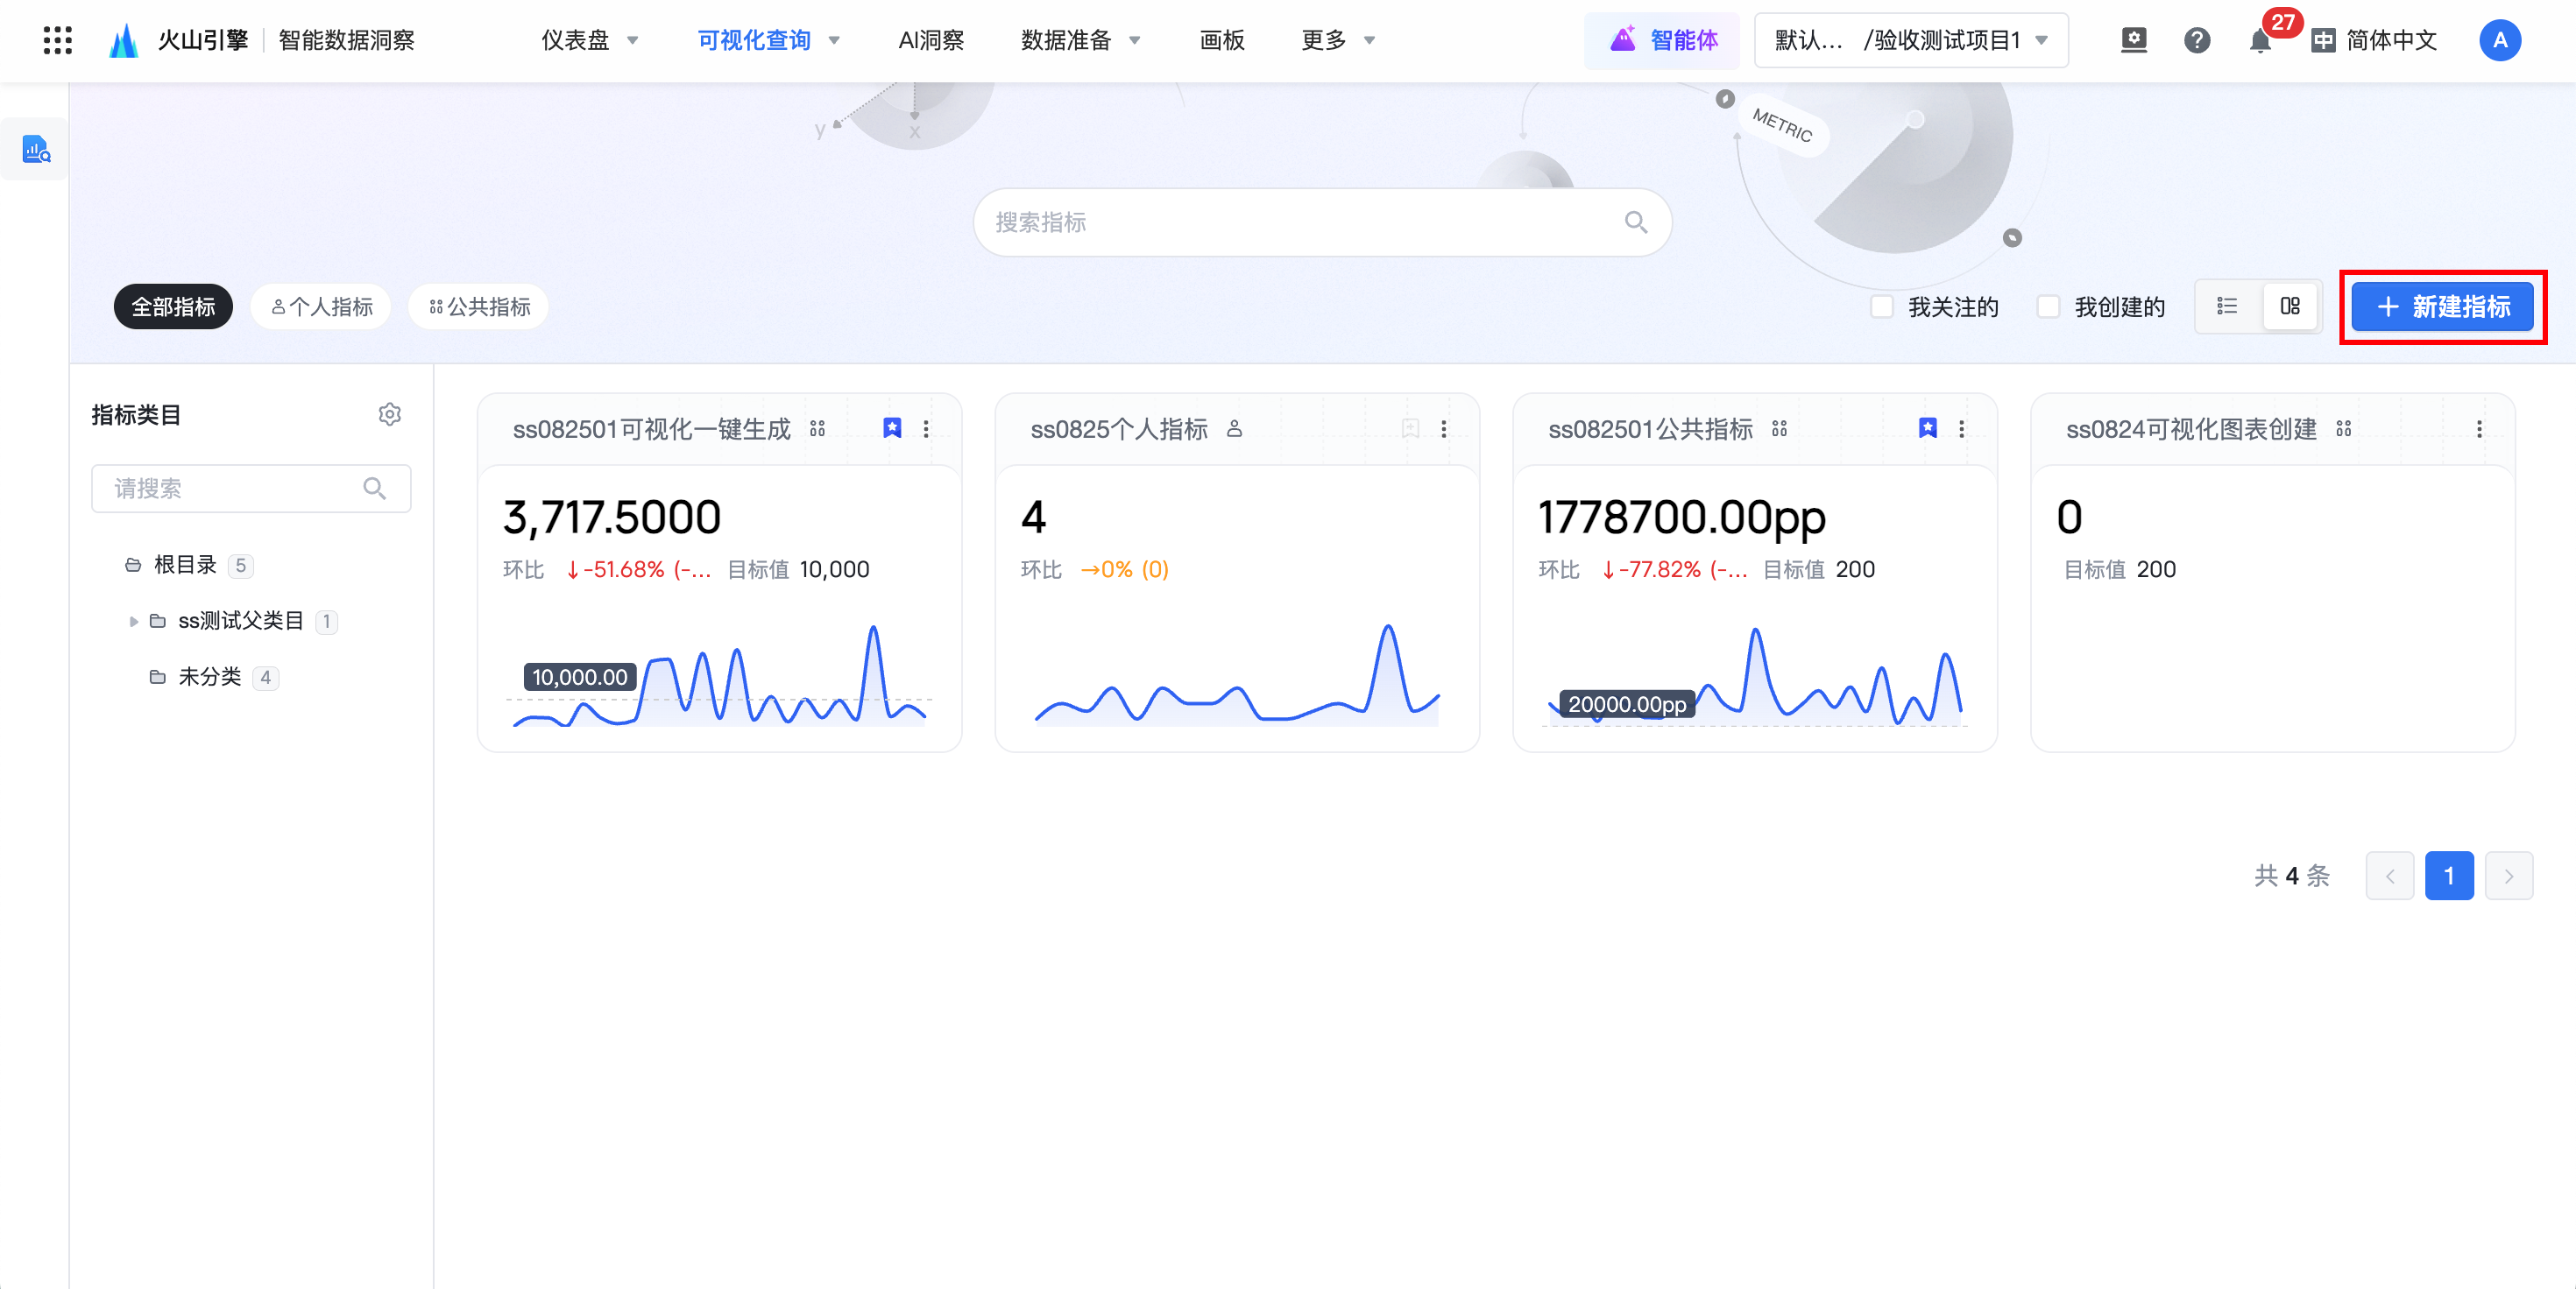Enable the 我关注的 checkbox
Viewport: 2576px width, 1289px height.
click(1881, 306)
